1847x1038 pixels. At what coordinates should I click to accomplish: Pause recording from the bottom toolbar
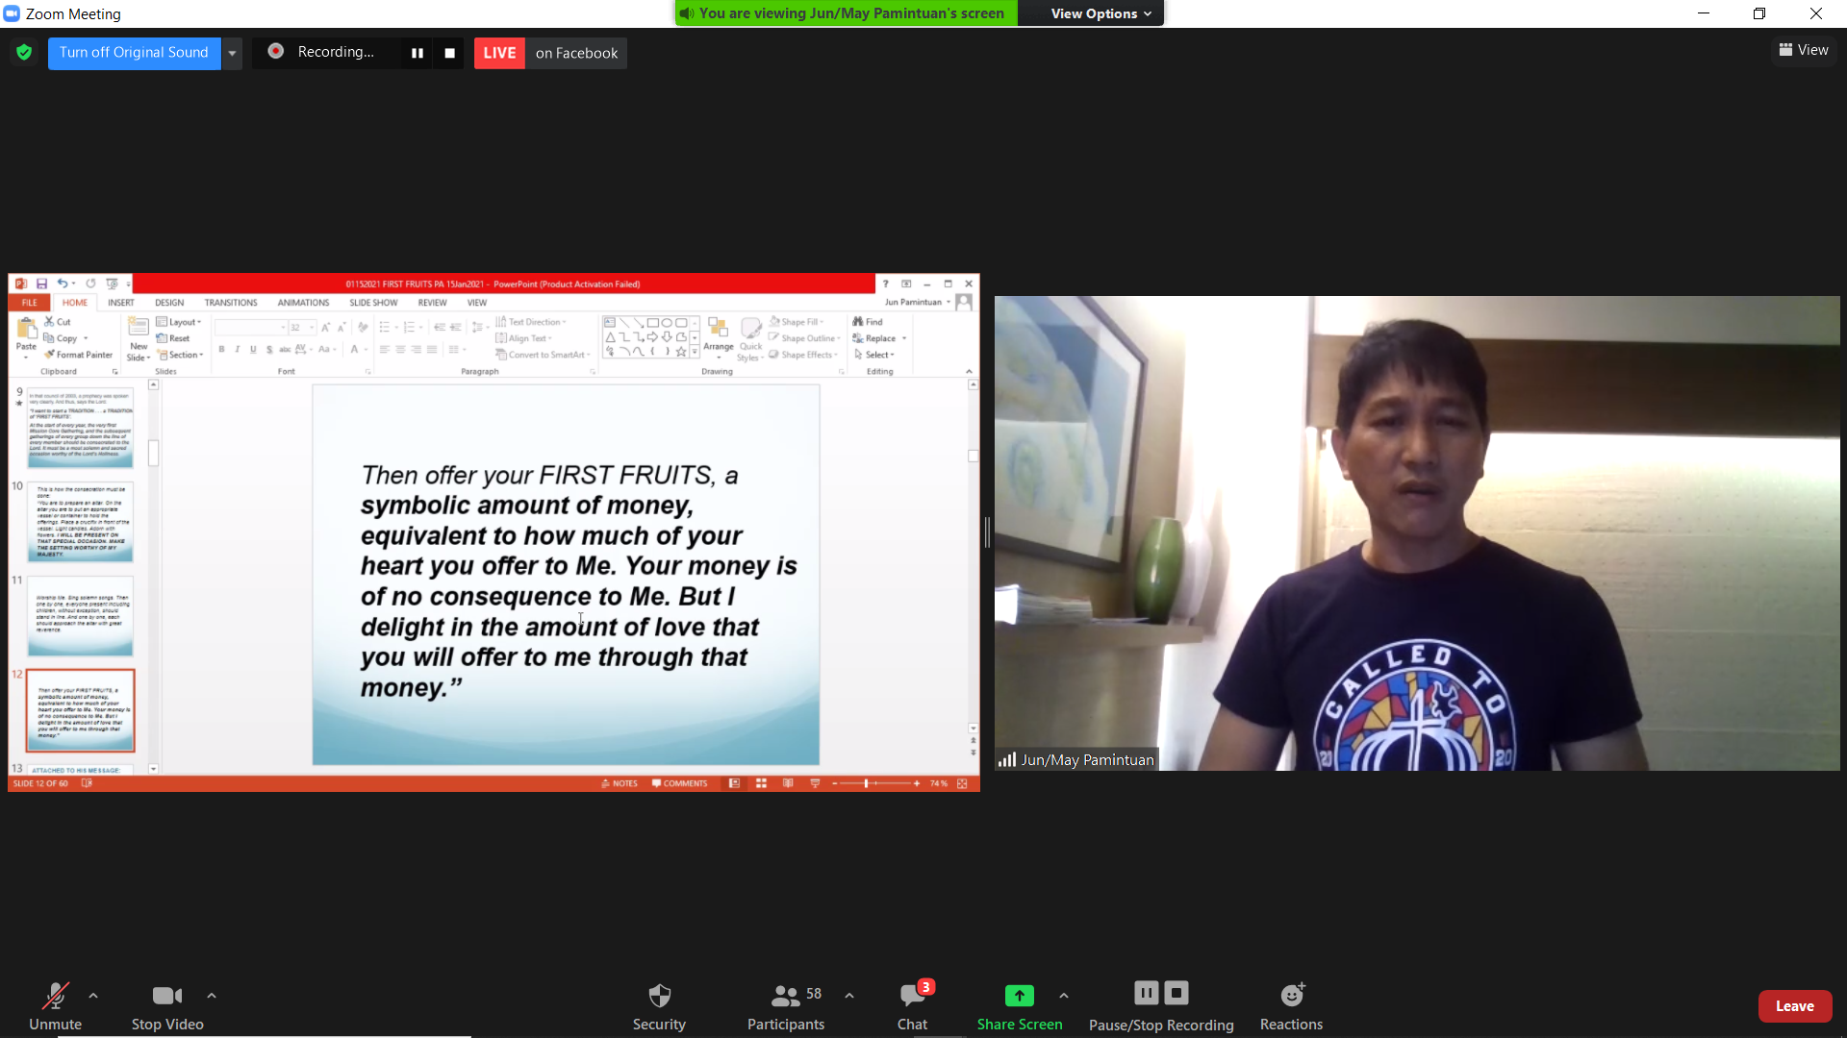click(1146, 993)
